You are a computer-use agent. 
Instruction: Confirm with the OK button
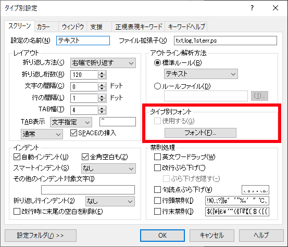tap(162, 236)
